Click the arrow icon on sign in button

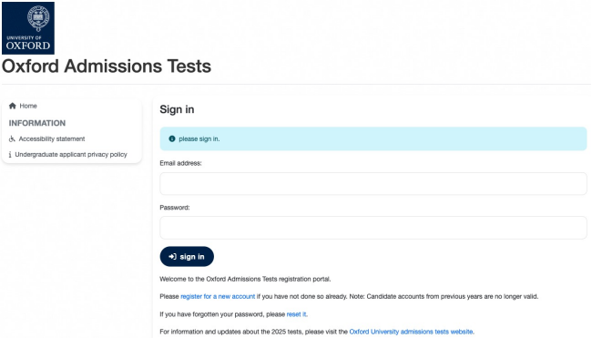(172, 256)
